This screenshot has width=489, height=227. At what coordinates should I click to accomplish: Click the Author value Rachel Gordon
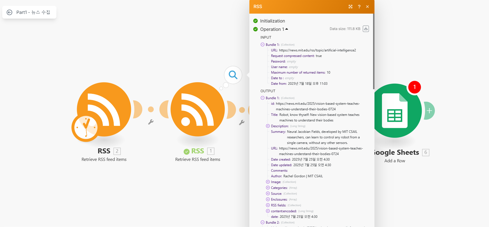pyautogui.click(x=303, y=176)
